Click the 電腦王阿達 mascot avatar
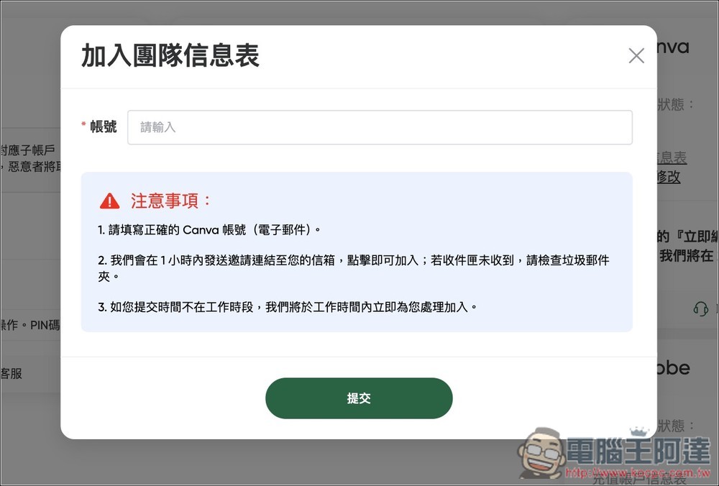 [543, 457]
